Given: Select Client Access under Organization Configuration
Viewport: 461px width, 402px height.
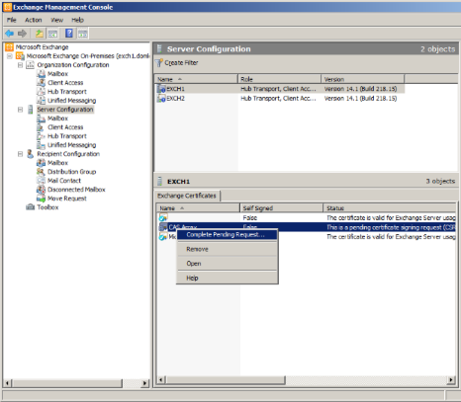Looking at the screenshot, I should tap(65, 83).
